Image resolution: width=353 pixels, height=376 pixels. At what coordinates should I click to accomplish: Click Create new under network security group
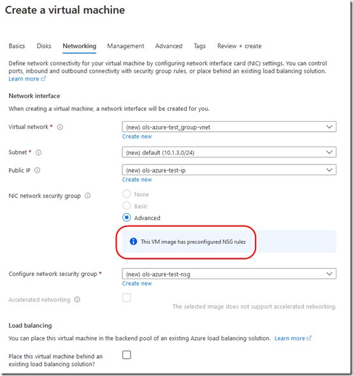137,284
